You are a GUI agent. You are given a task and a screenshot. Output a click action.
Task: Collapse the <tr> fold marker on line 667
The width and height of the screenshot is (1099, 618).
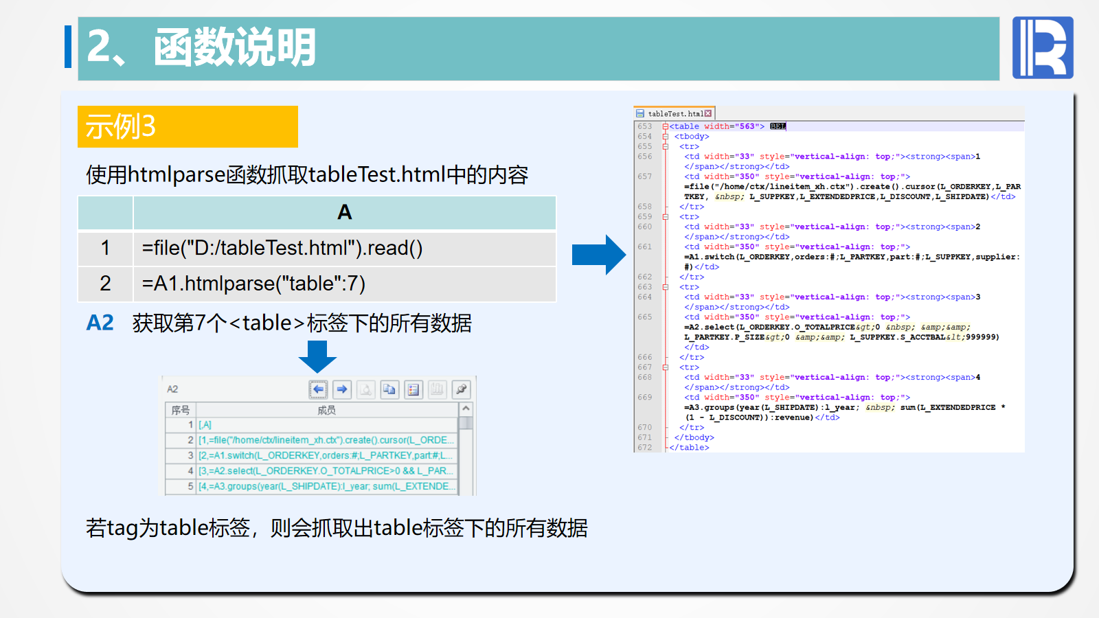[x=665, y=367]
